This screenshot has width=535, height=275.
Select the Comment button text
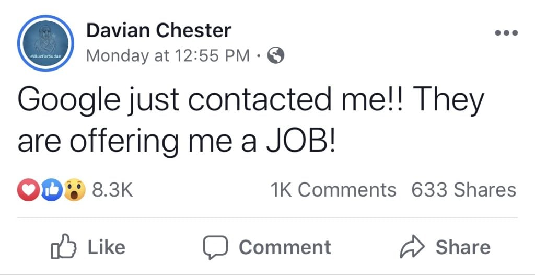pyautogui.click(x=285, y=247)
